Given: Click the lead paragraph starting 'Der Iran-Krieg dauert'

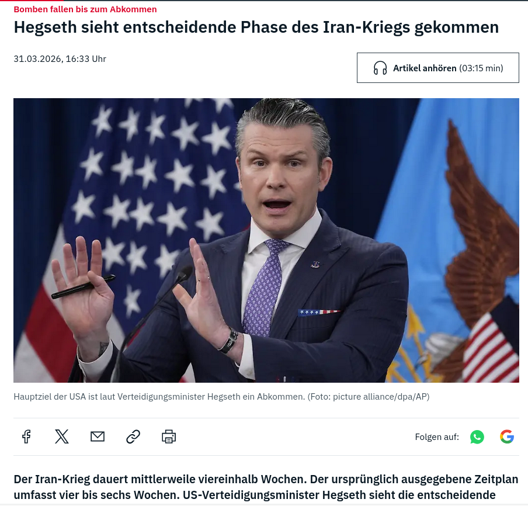Looking at the screenshot, I should coord(266,487).
